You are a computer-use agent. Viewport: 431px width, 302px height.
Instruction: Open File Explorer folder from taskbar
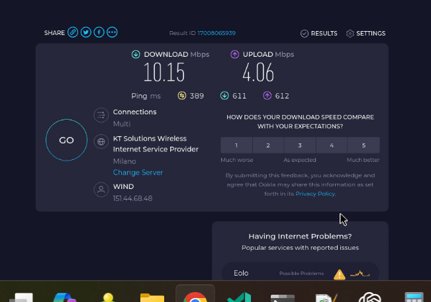click(x=152, y=297)
